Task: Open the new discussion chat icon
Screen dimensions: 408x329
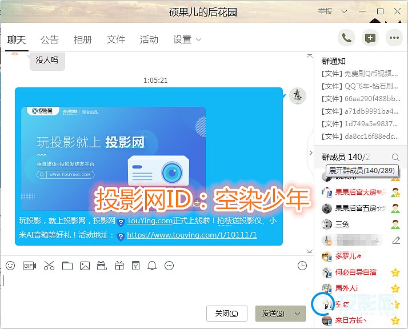Action: click(x=370, y=38)
